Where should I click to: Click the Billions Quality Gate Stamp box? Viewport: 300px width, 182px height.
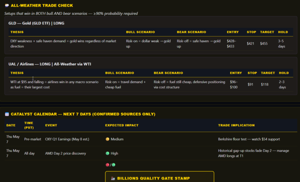tap(160, 177)
